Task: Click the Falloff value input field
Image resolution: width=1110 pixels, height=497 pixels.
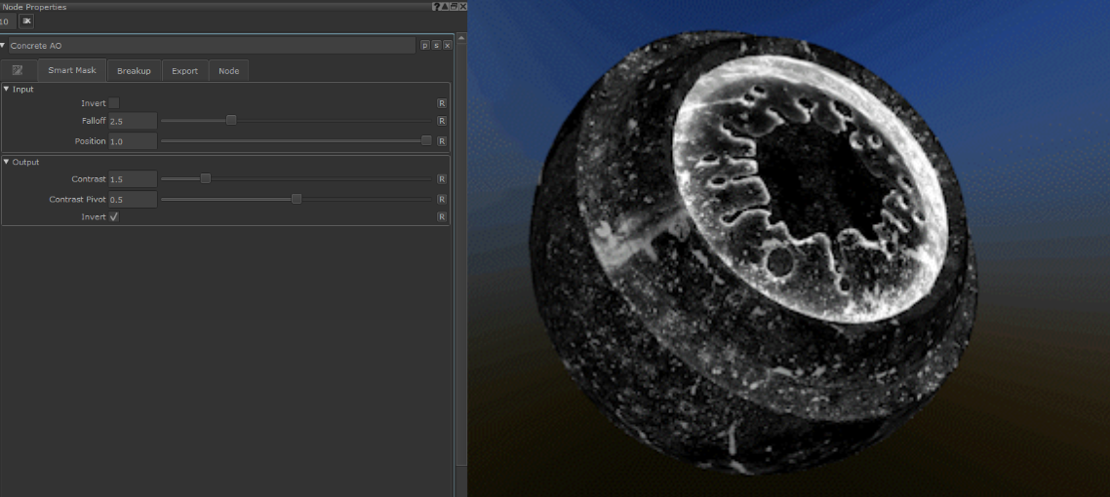Action: tap(133, 121)
